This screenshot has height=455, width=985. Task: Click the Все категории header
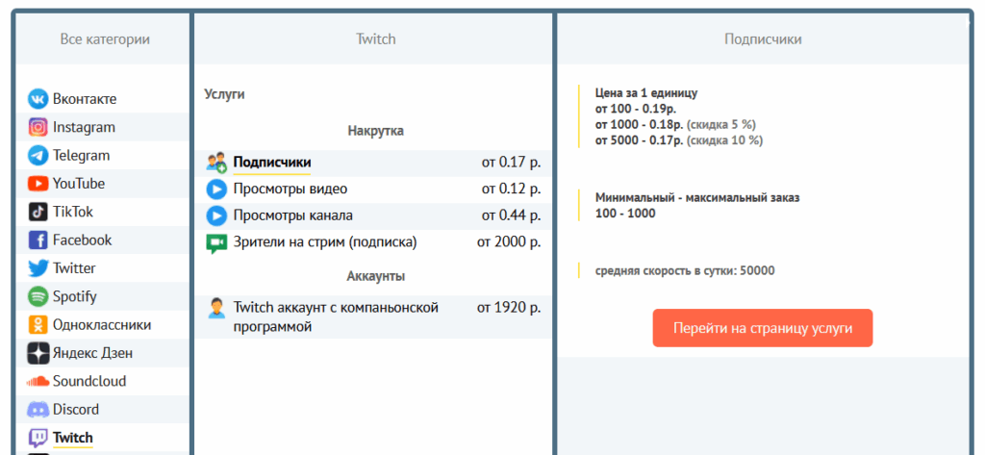coord(105,39)
